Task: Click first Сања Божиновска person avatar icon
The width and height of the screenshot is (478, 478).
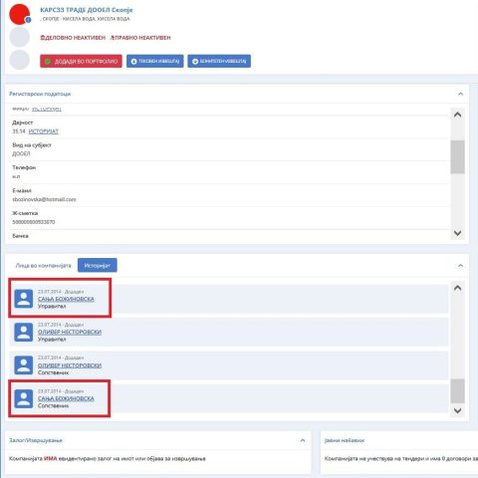Action: 24,299
